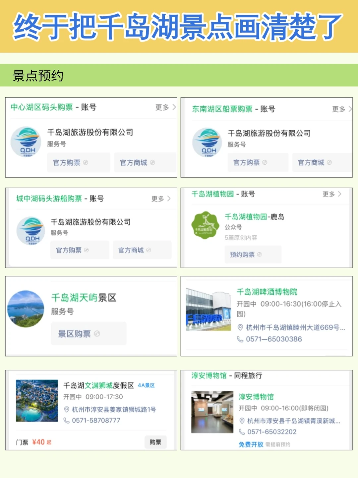Click hours 09:00-16:00(即将闭园)
358x478 pixels.
point(295,408)
